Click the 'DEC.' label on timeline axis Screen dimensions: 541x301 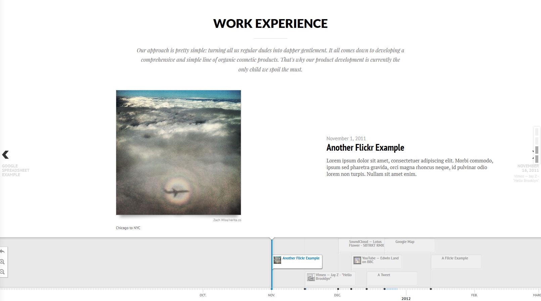[x=337, y=295]
